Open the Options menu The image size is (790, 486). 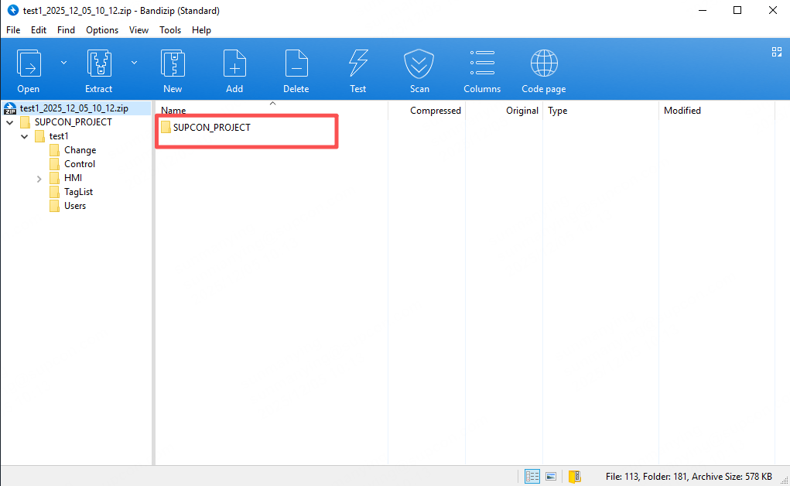[102, 30]
